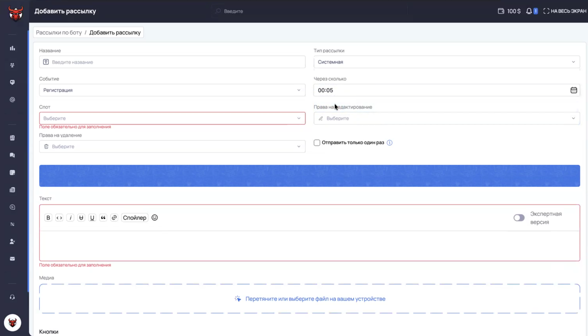
Task: Go to Рассылки по боту breadcrumb
Action: [x=59, y=33]
